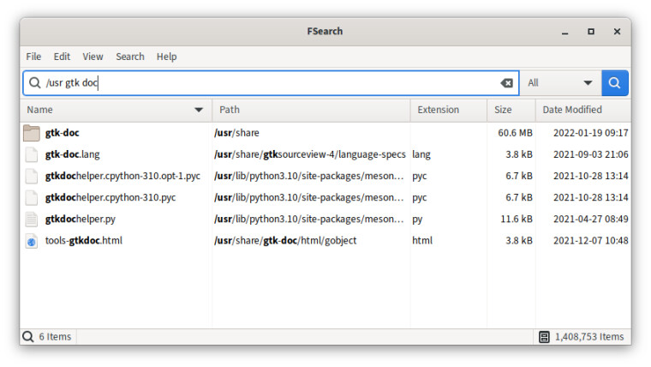Viewport: 651px width, 367px height.
Task: Clear the search field text
Action: (x=506, y=83)
